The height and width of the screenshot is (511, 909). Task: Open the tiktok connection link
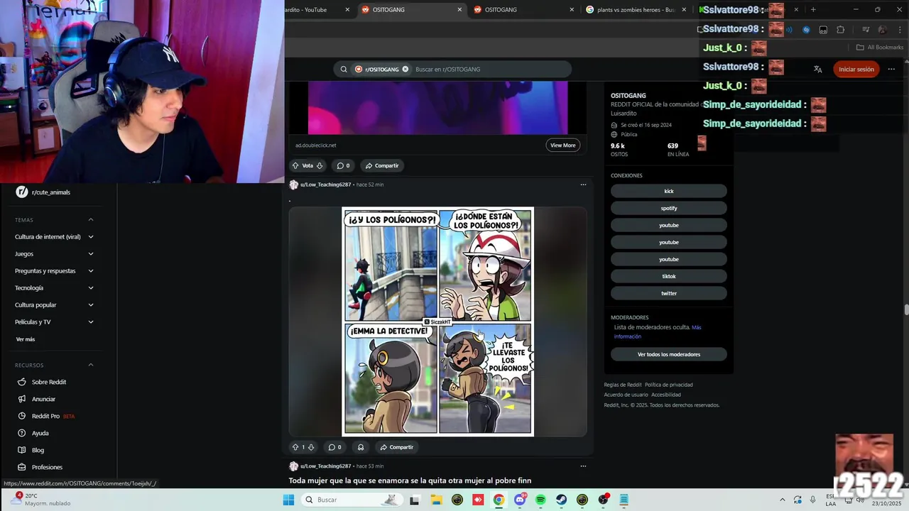669,276
